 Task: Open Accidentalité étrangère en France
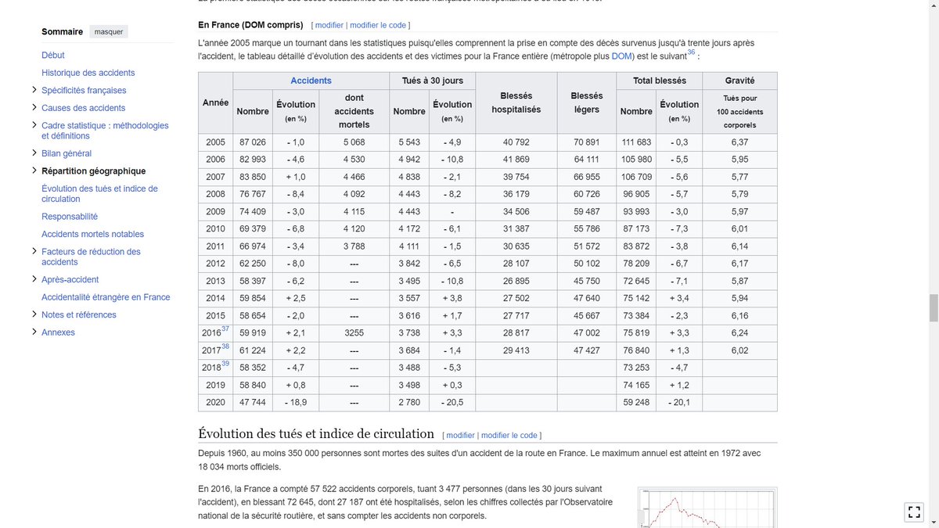click(106, 297)
